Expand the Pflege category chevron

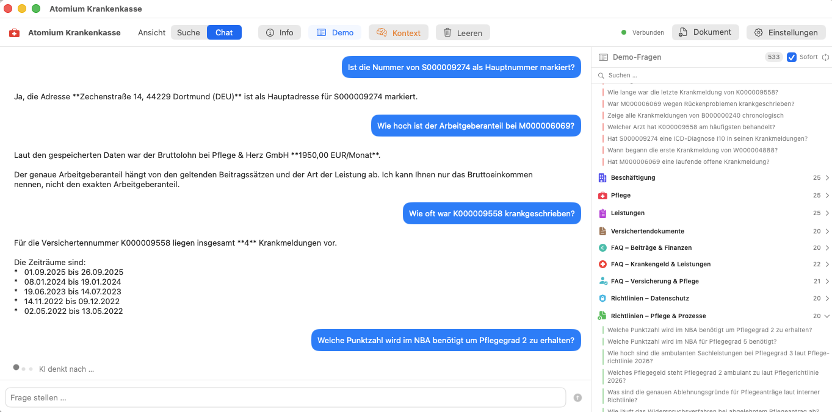[x=827, y=196]
